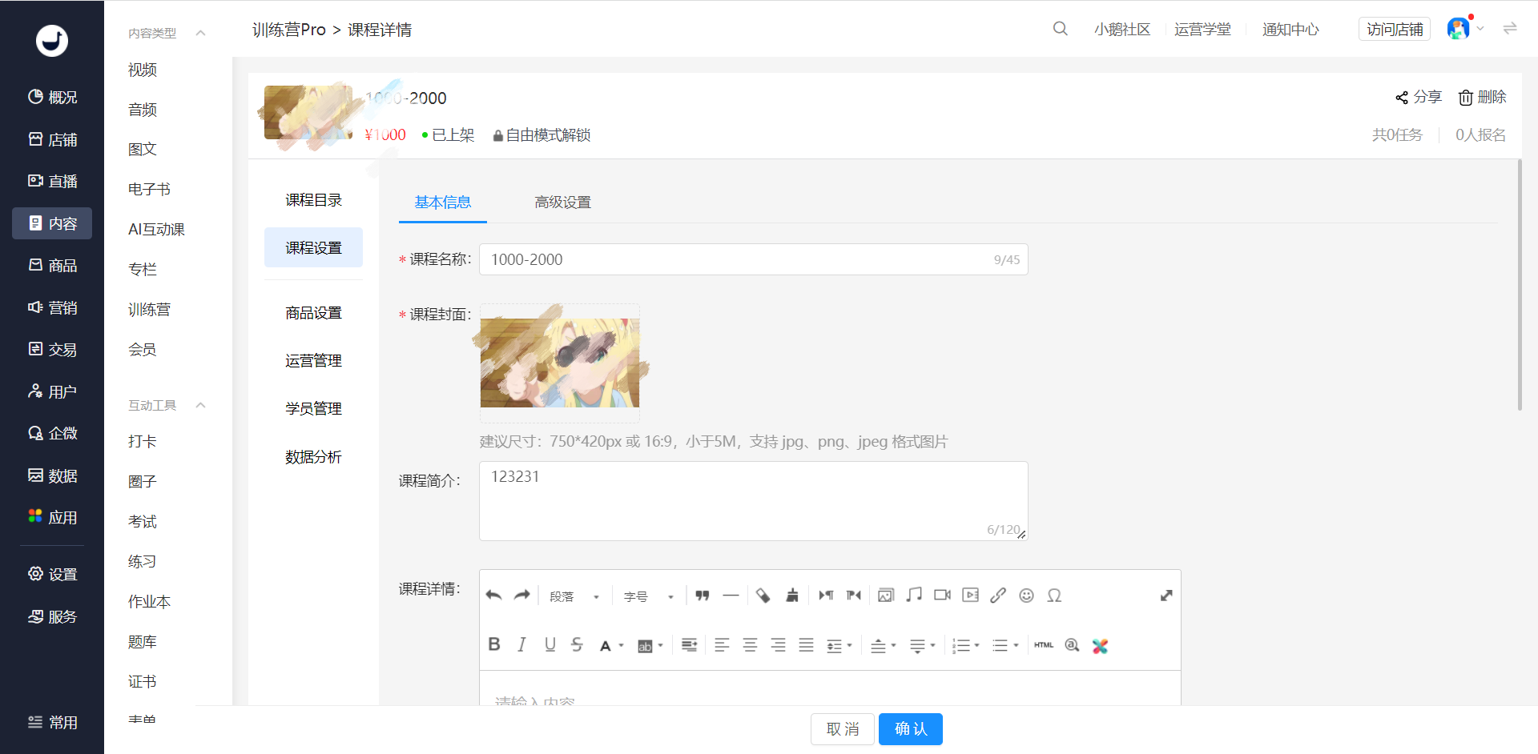Apply strikethrough formatting
The image size is (1538, 754).
click(x=577, y=645)
